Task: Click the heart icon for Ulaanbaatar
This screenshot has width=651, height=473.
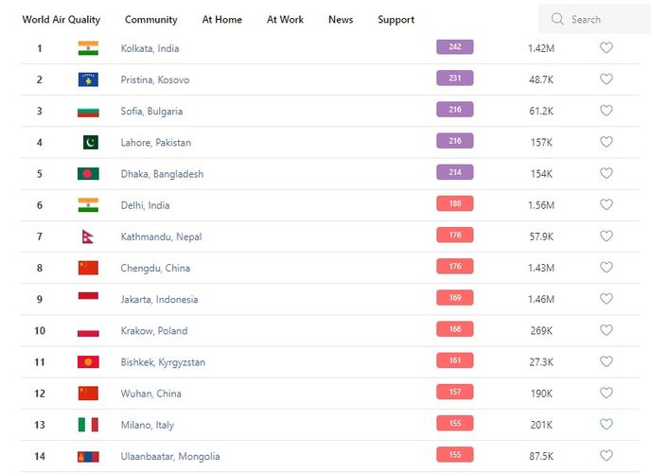Action: point(607,456)
